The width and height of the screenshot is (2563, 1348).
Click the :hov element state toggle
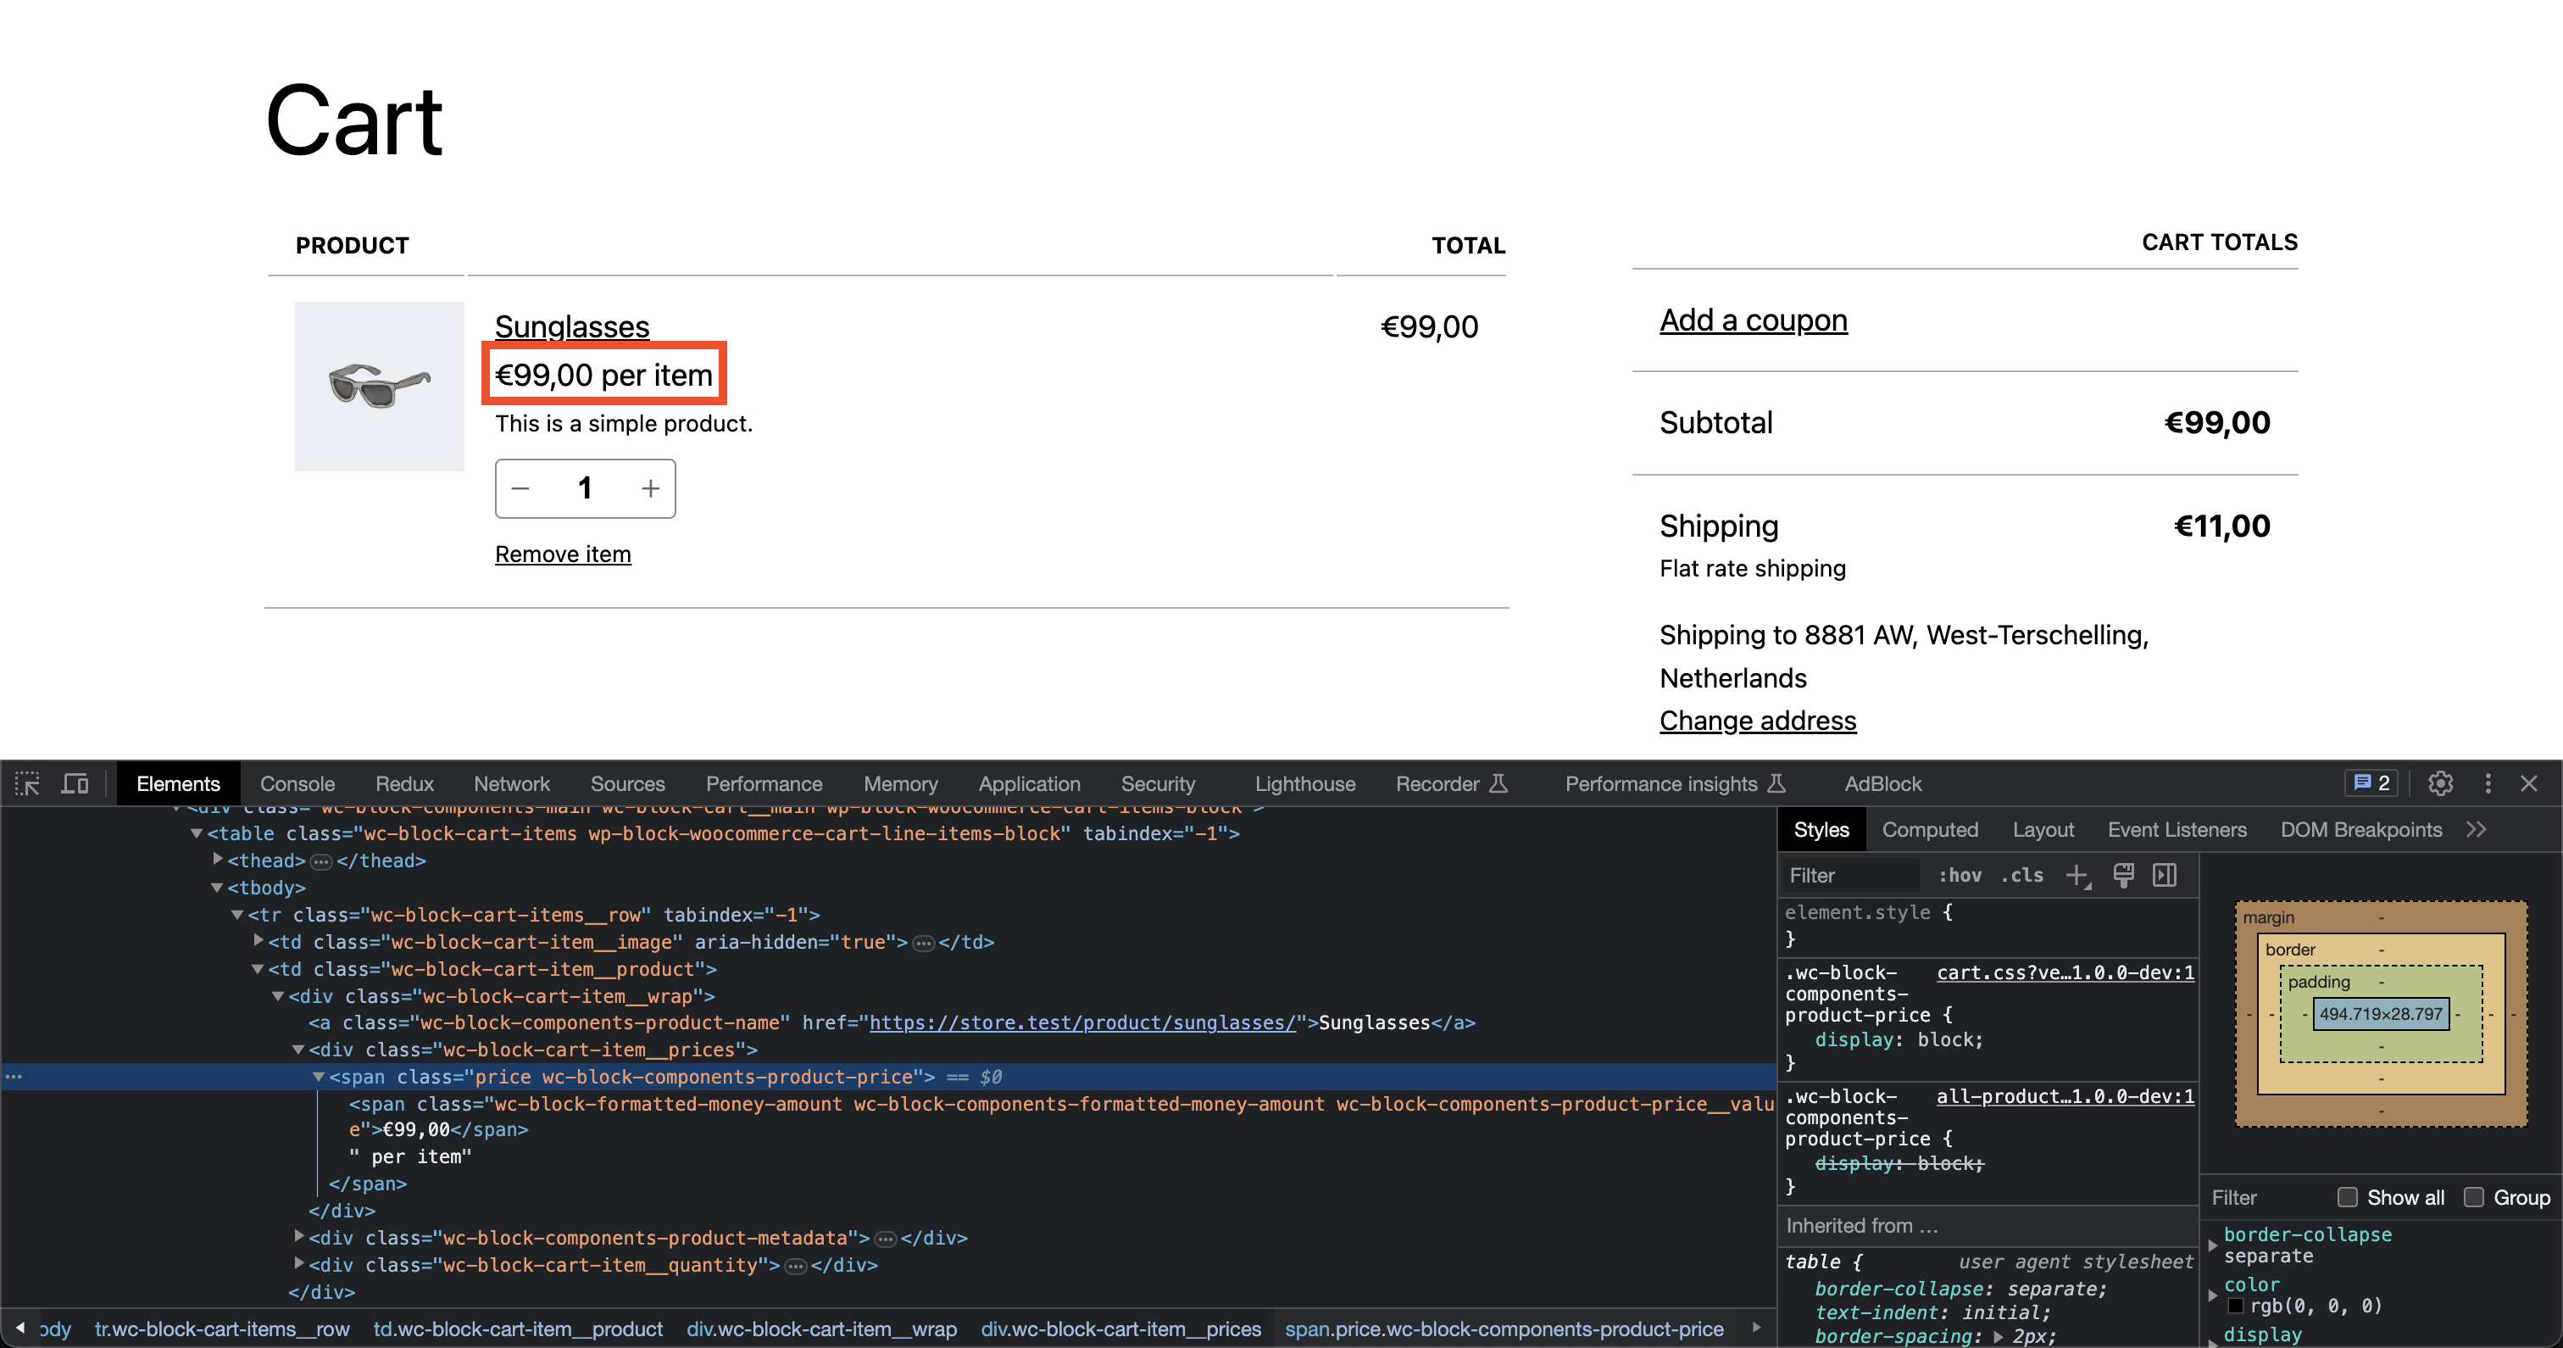click(1959, 875)
